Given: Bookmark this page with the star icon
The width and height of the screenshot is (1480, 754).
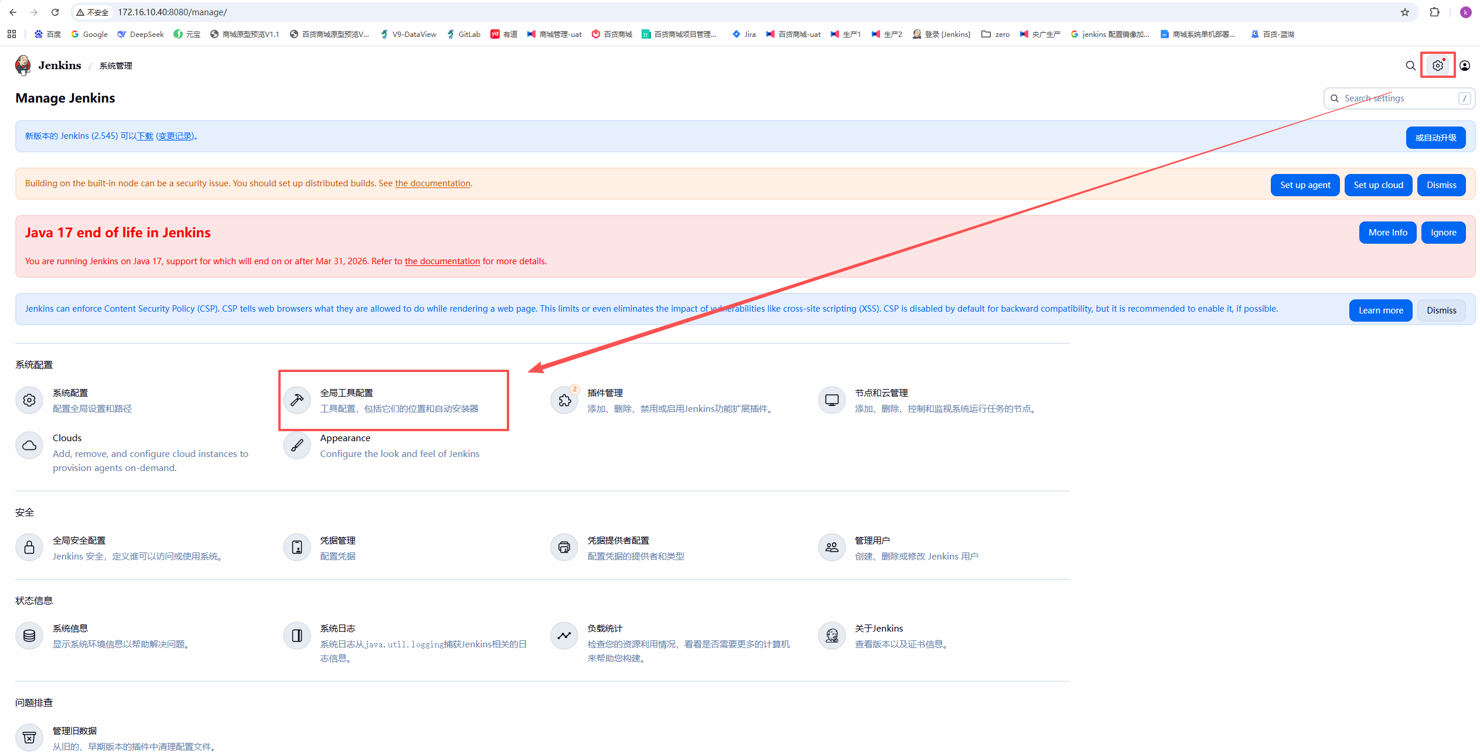Looking at the screenshot, I should pyautogui.click(x=1405, y=12).
